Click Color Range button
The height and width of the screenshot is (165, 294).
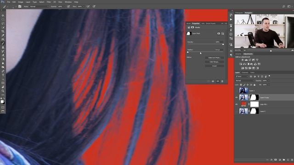point(215,62)
